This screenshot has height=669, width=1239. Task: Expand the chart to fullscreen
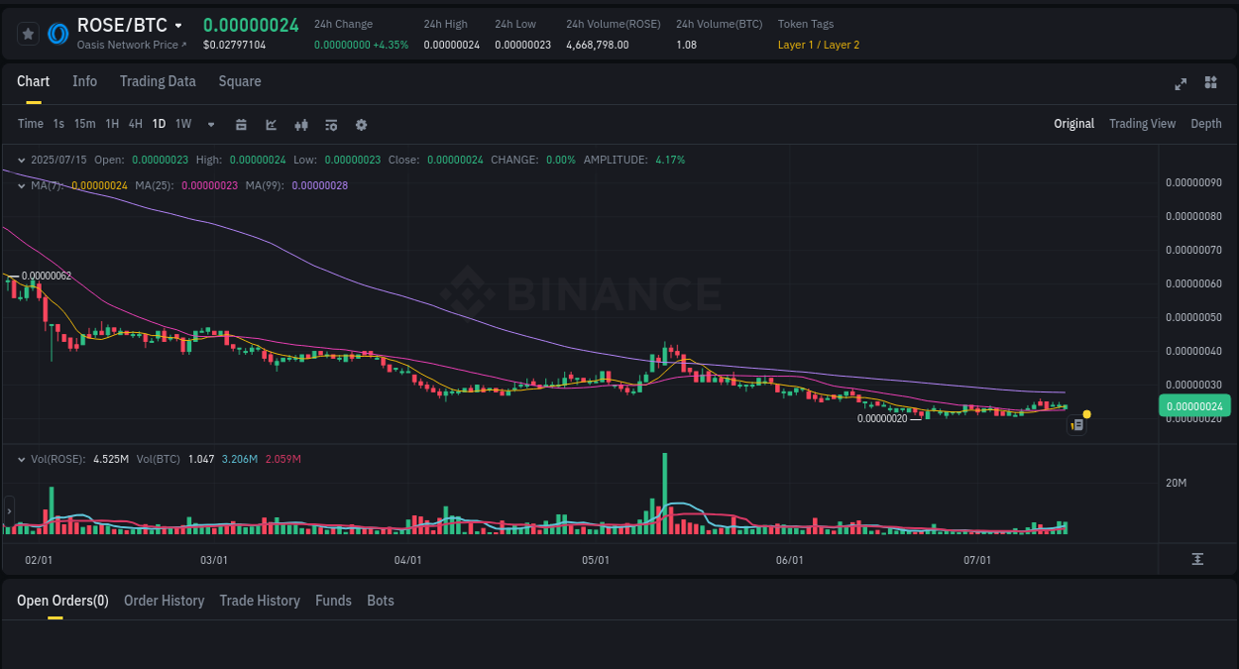tap(1180, 84)
